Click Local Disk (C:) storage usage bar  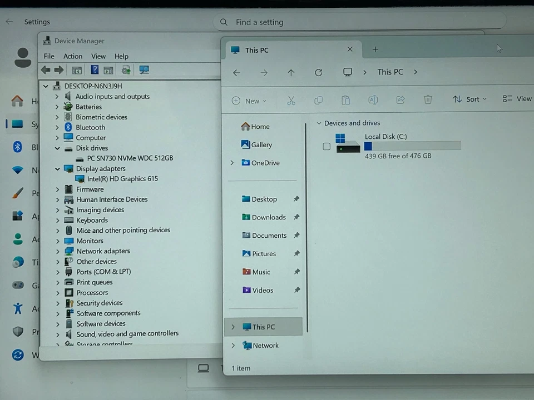coord(412,146)
